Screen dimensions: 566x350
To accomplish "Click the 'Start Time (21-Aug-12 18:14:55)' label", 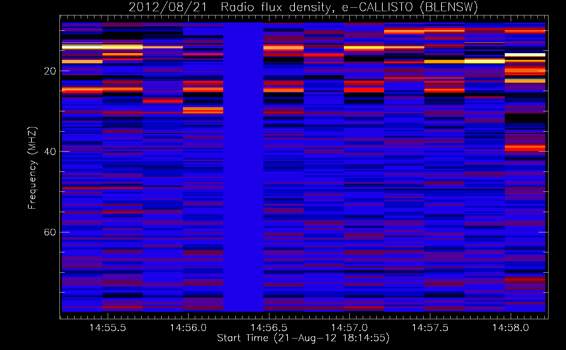I will (x=303, y=338).
